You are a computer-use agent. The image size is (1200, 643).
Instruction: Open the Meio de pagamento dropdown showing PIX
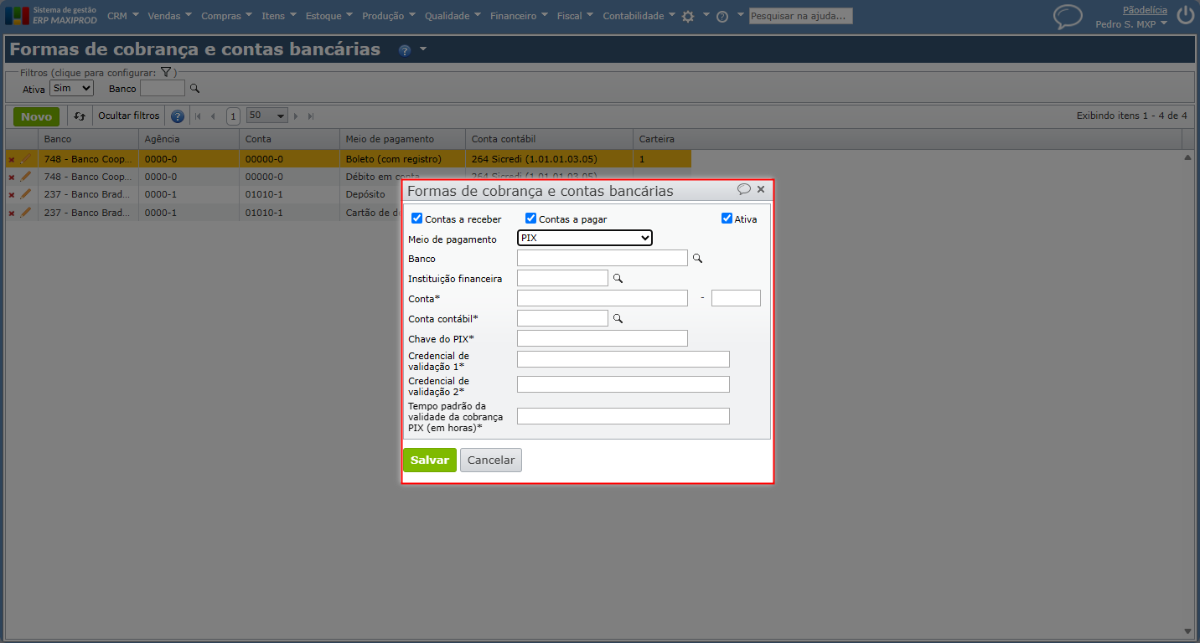[585, 239]
